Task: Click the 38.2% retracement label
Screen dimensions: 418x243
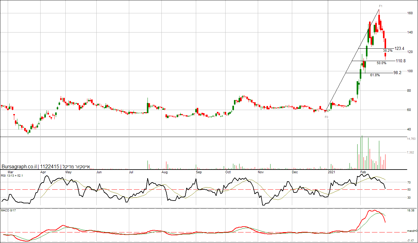Action: pyautogui.click(x=388, y=51)
